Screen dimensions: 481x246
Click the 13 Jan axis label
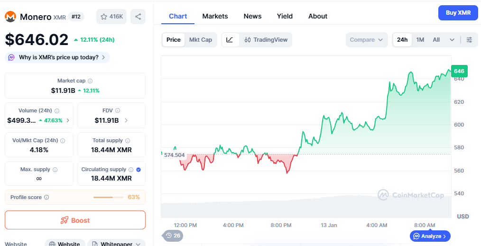[x=329, y=225]
